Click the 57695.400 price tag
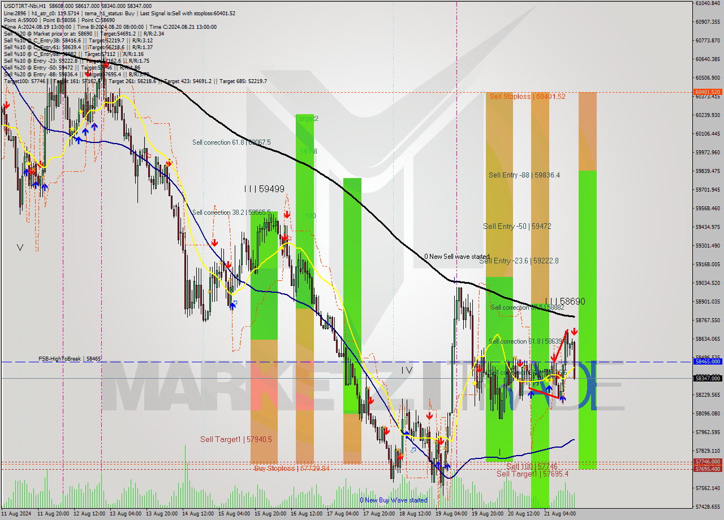724x520 pixels. (x=707, y=469)
